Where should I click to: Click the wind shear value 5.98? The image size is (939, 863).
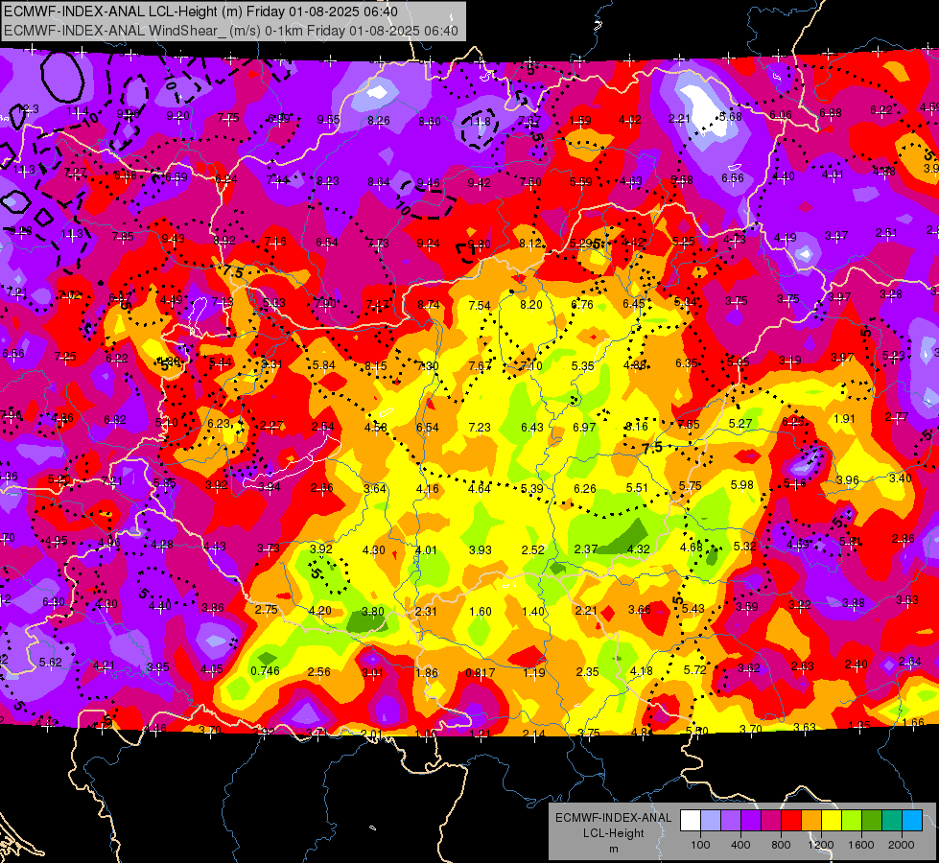tap(742, 484)
